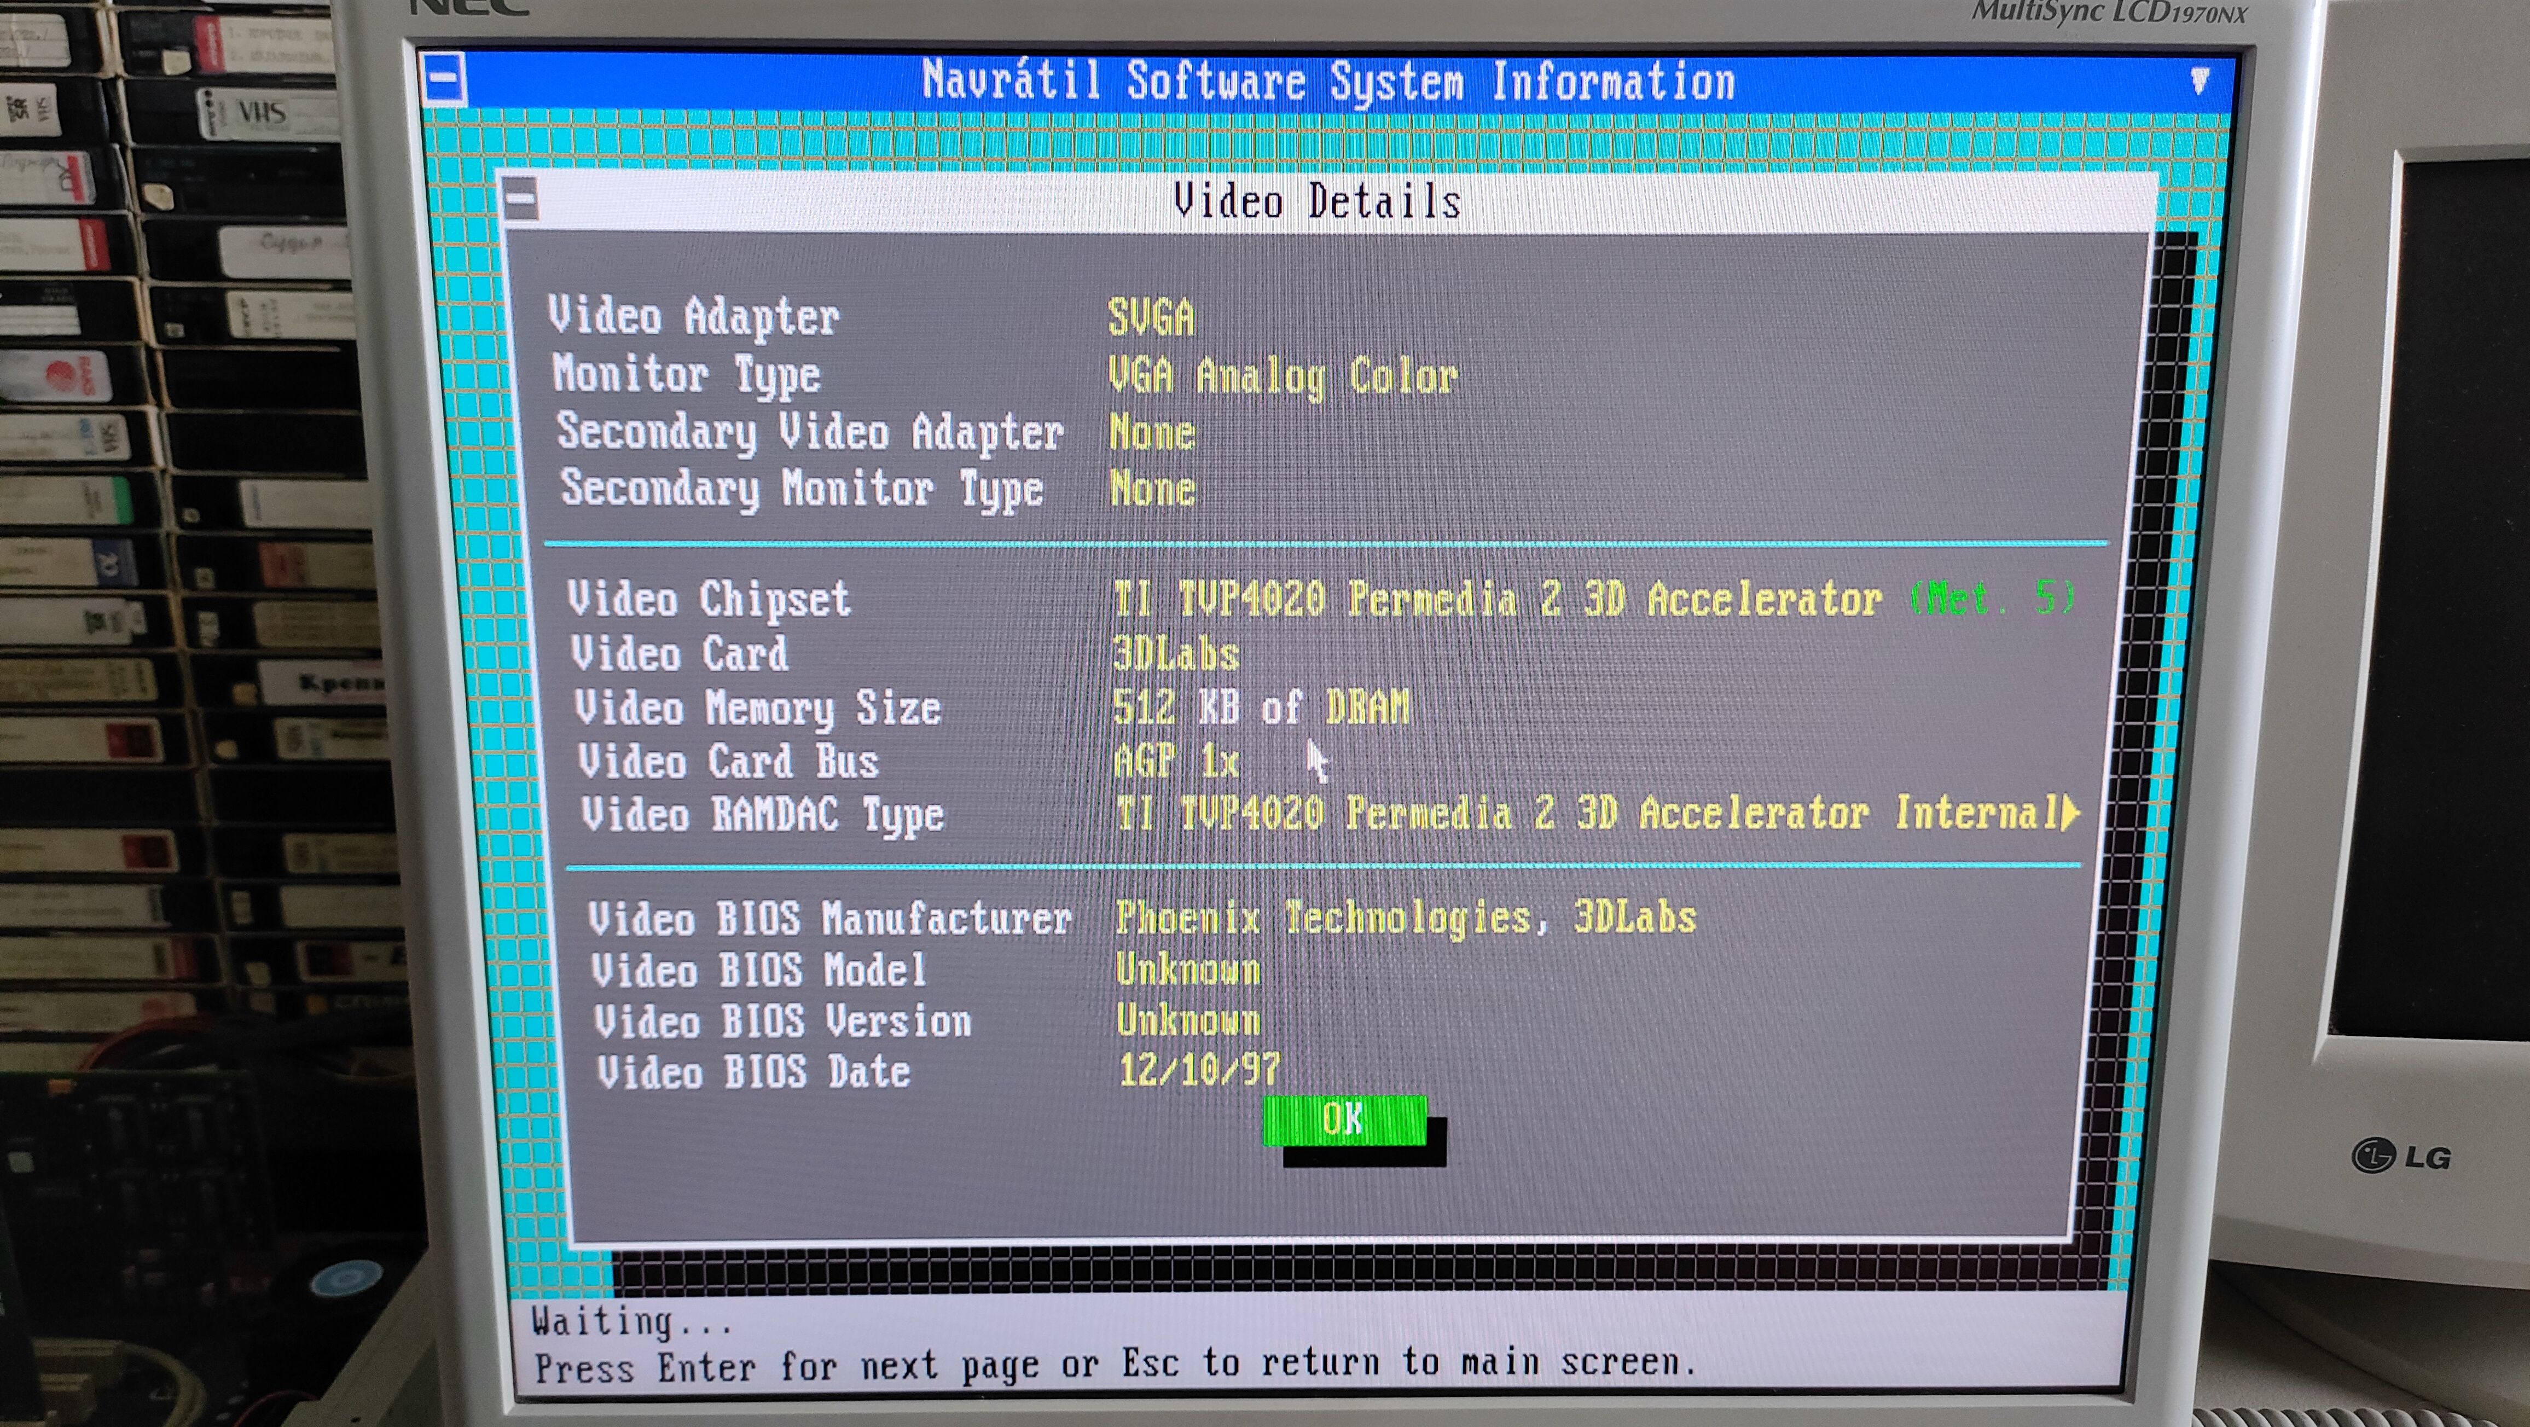2530x1427 pixels.
Task: Click the SVGA Video Adapter value
Action: click(x=1151, y=317)
